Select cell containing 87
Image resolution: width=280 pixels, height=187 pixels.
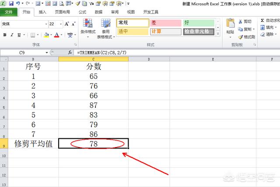coord(93,105)
